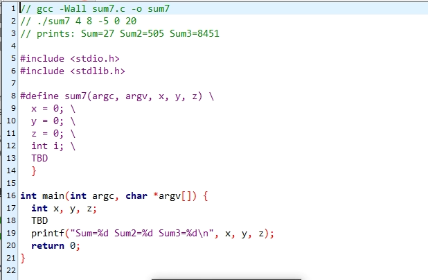
Task: Click line number 3 in the gutter
Action: click(13, 33)
